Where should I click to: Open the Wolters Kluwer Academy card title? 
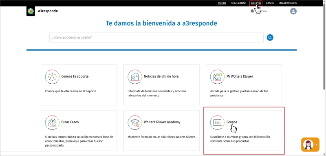point(162,122)
